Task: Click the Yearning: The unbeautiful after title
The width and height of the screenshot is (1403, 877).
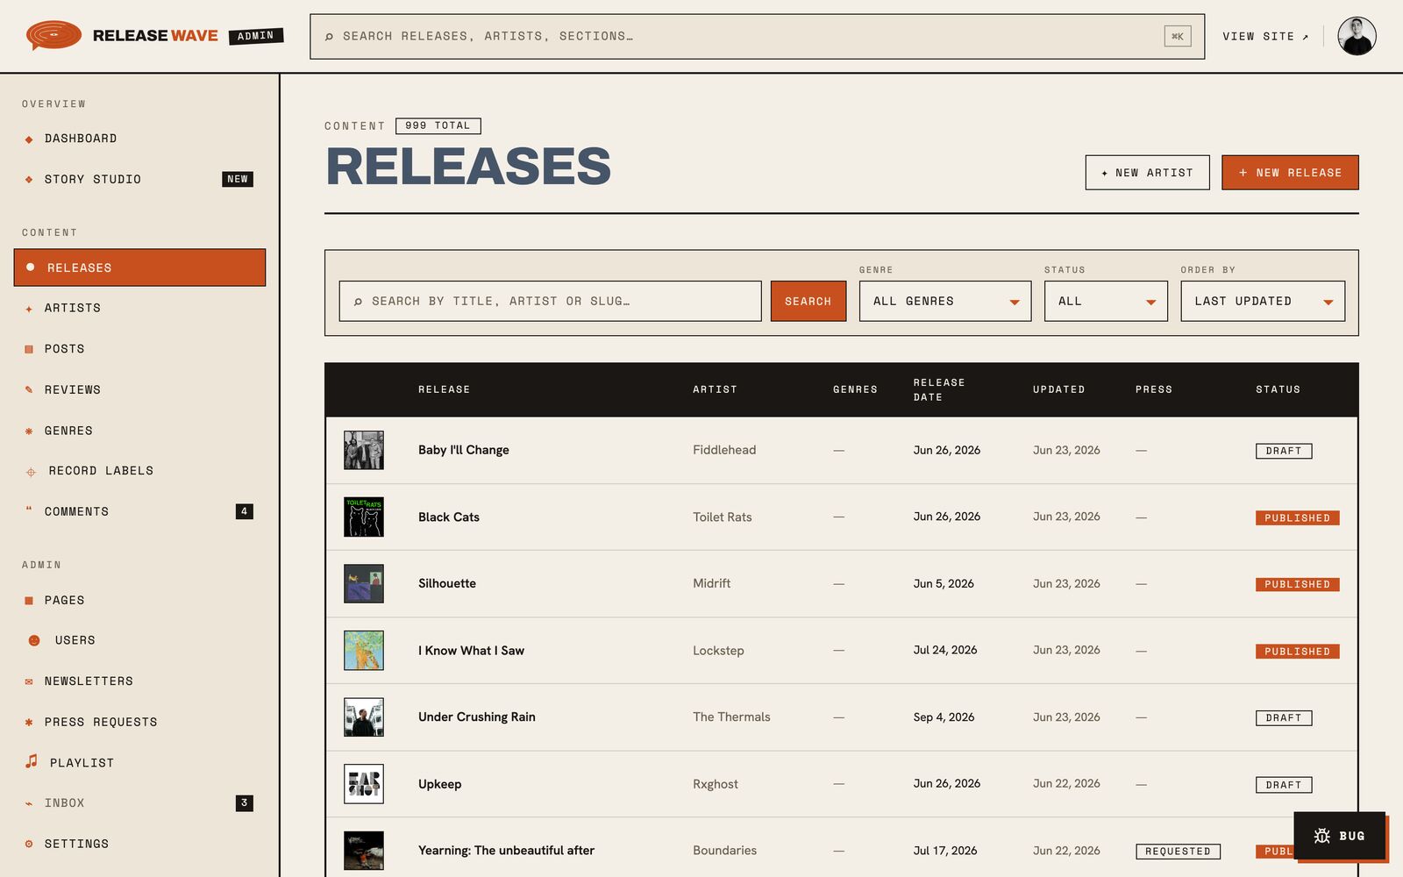Action: tap(506, 850)
